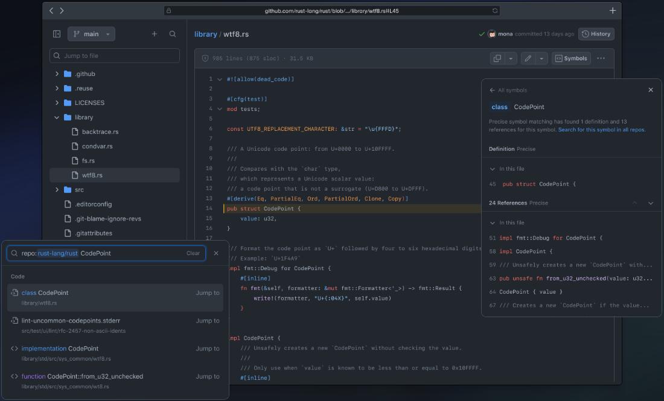This screenshot has width=664, height=401.
Task: Click the padlock icon in the address bar
Action: point(169,10)
